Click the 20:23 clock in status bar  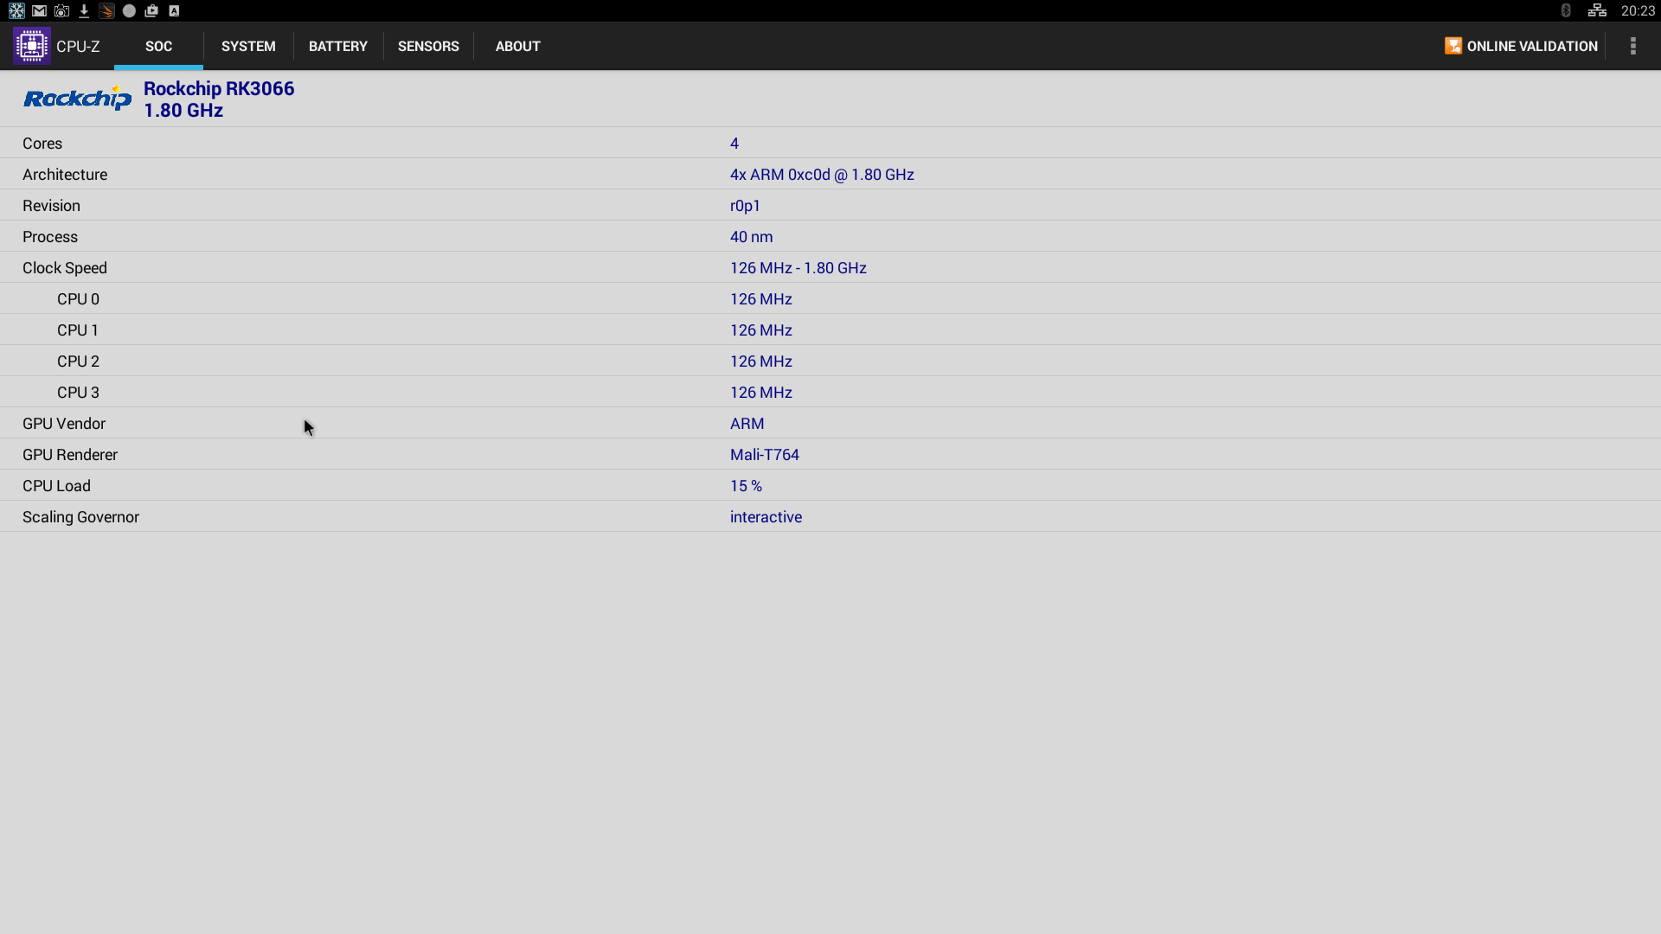click(x=1638, y=10)
